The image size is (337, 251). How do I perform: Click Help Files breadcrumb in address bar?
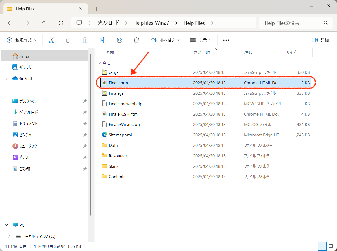[x=194, y=23]
